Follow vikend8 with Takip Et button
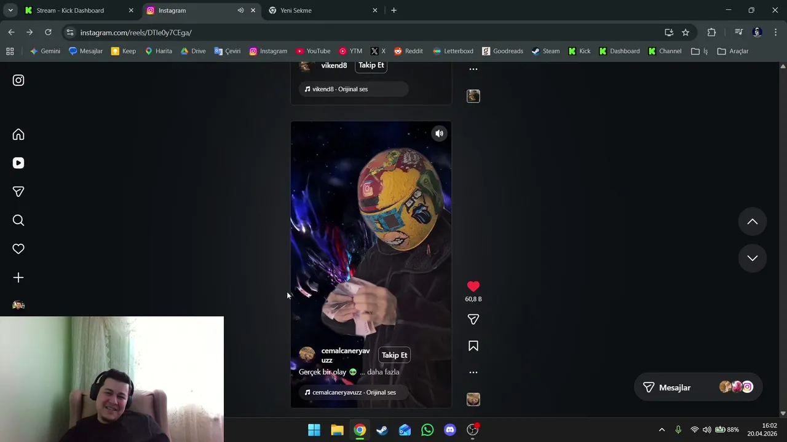 coord(371,65)
